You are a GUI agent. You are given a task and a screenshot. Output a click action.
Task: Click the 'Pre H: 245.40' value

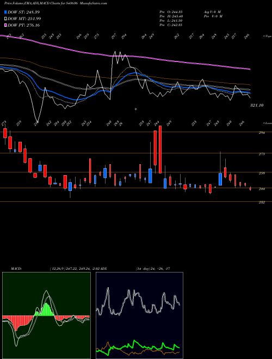(x=171, y=16)
